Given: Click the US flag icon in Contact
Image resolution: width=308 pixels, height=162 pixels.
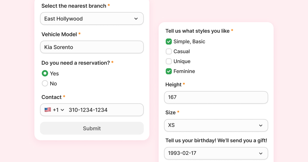Looking at the screenshot, I should 47,110.
